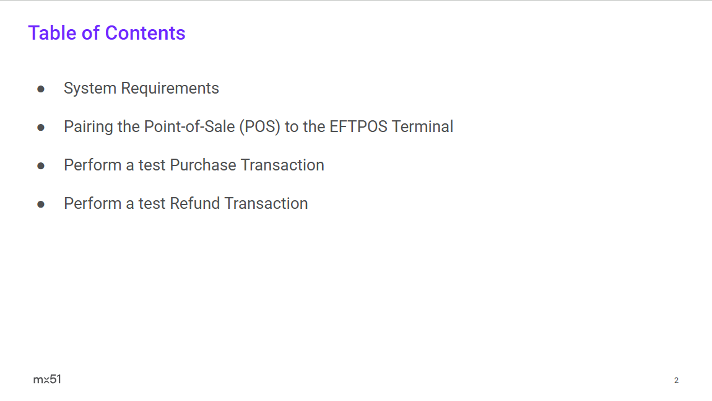The image size is (712, 401).
Task: Click the slide page number 2
Action: coord(676,381)
